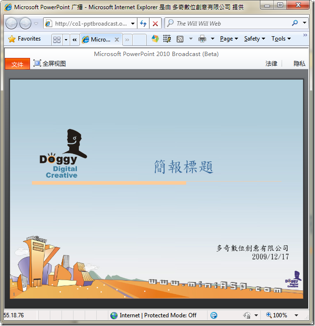Click the 簡報標題 slide title
Viewport: 315px width, 326px height.
[183, 167]
